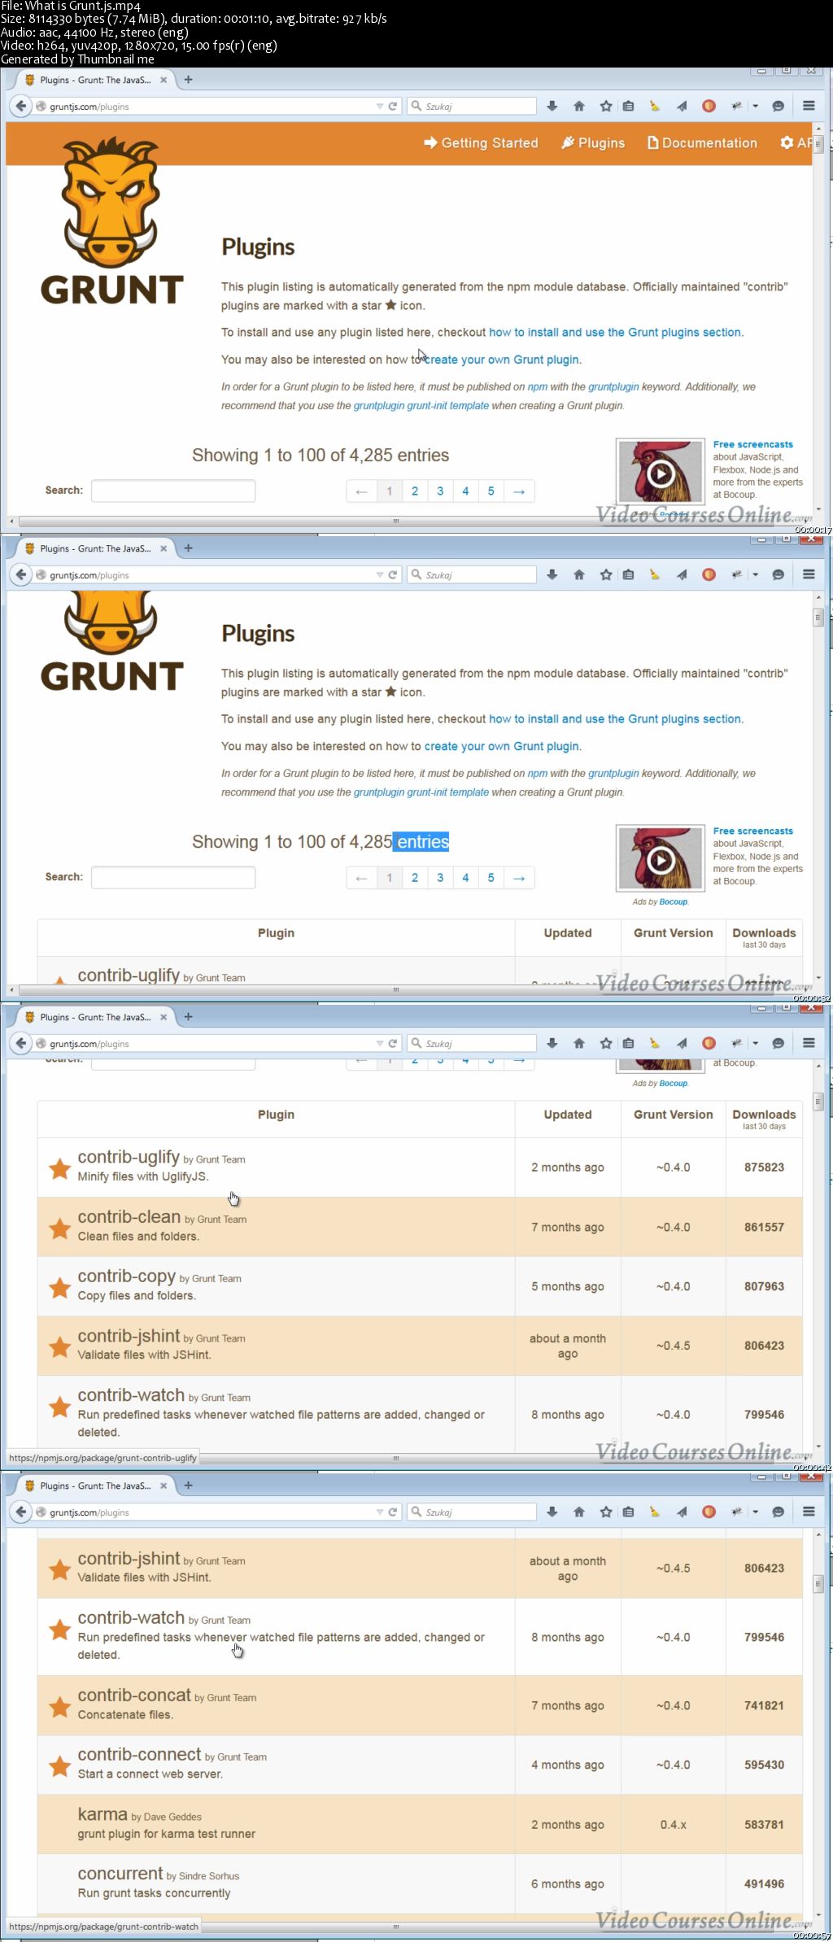Focus Szukaj search box in frame with orange navigation bar
This screenshot has height=1942, width=833.
pos(472,106)
